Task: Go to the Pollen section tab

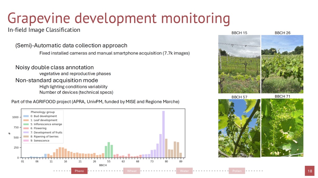Action: (237, 171)
